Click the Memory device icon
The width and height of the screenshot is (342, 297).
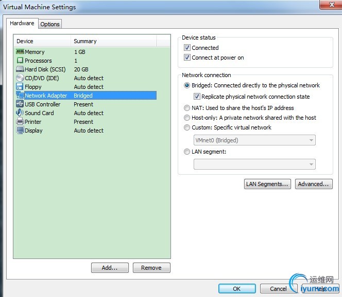(20, 51)
